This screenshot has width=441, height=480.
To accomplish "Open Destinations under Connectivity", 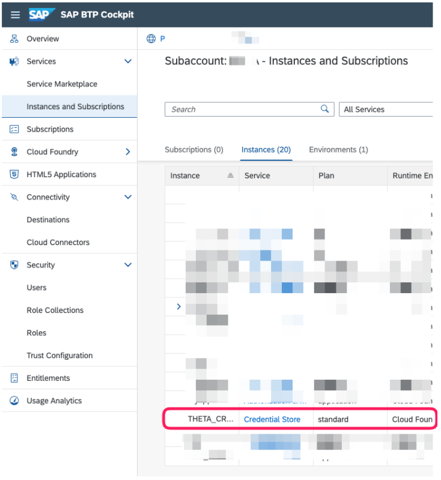I will click(x=69, y=219).
